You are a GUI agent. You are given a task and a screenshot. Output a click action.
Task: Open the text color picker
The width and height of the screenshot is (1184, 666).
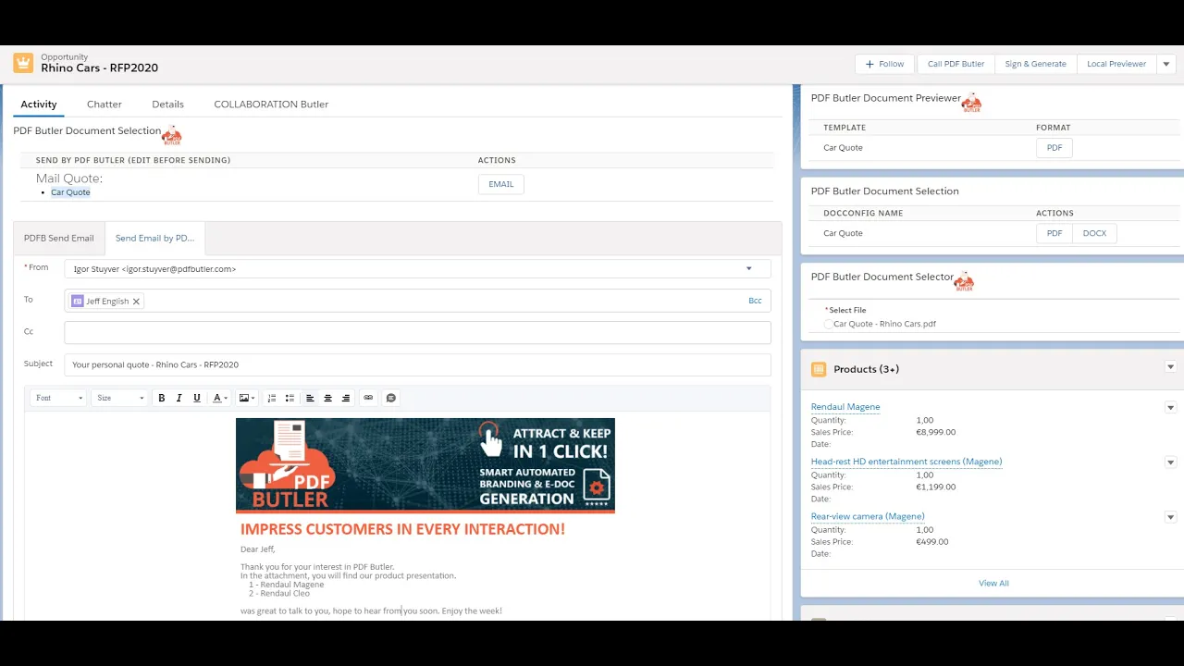(x=220, y=398)
